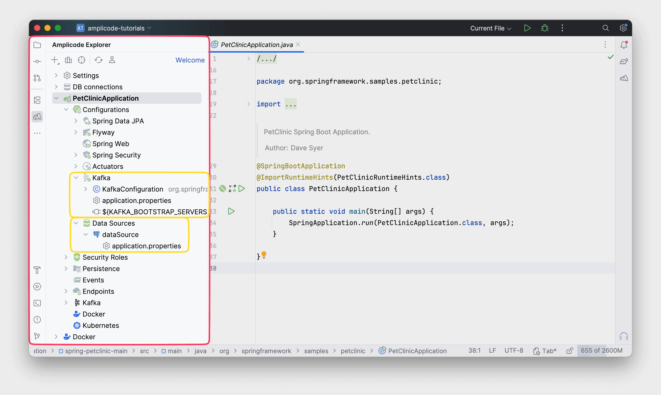Click the spring-petclinic-main breadcrumb
This screenshot has height=395, width=661.
click(96, 351)
